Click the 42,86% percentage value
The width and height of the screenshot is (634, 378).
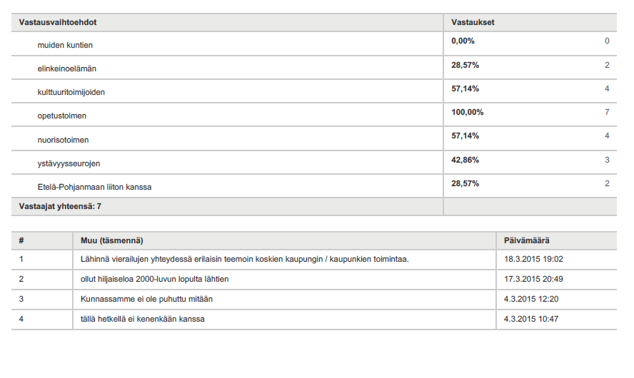click(465, 160)
